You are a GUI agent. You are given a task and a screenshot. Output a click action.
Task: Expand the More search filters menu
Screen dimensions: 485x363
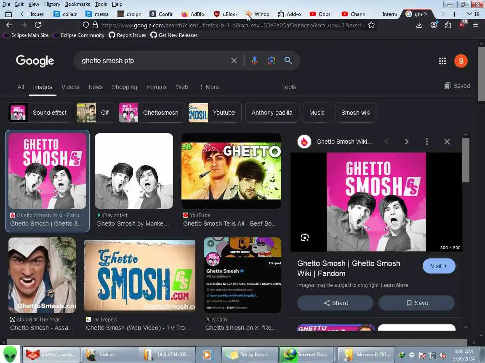(209, 87)
